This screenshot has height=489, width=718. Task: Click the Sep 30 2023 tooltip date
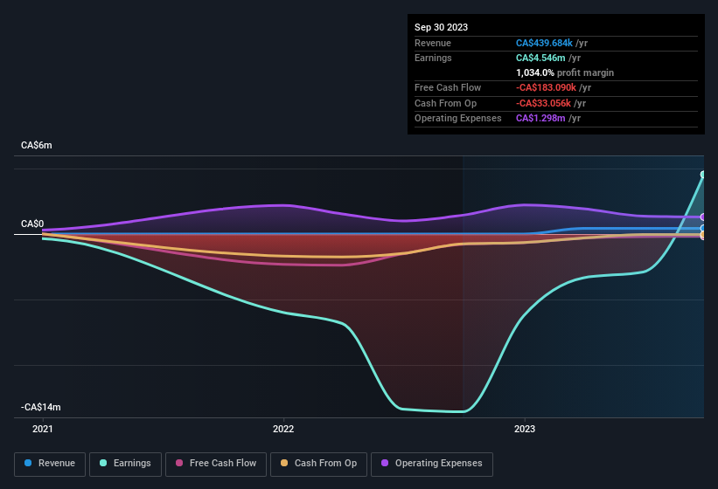(x=441, y=27)
